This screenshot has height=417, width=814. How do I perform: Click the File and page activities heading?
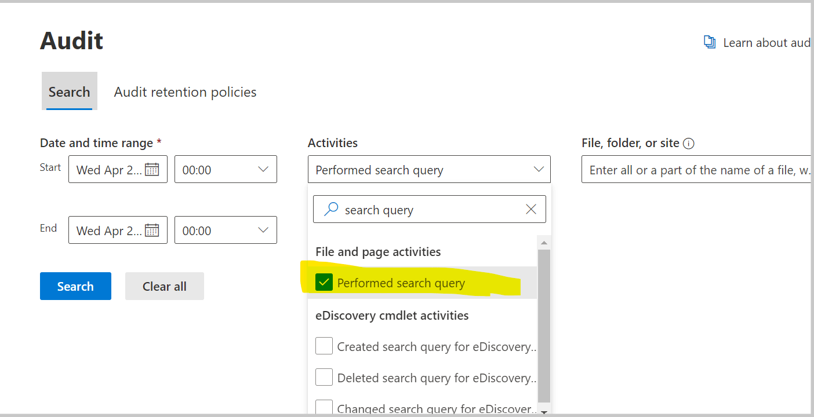click(378, 252)
